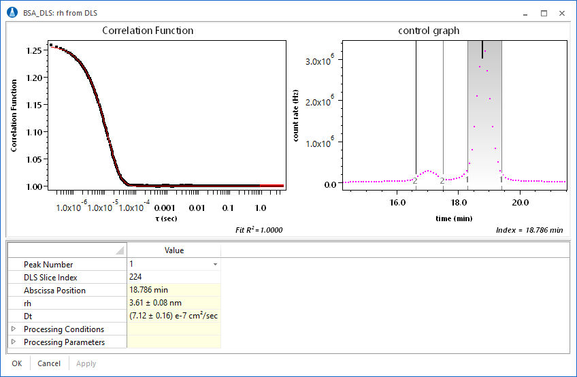Expand the Processing Conditions row
This screenshot has height=377, width=577.
point(14,329)
